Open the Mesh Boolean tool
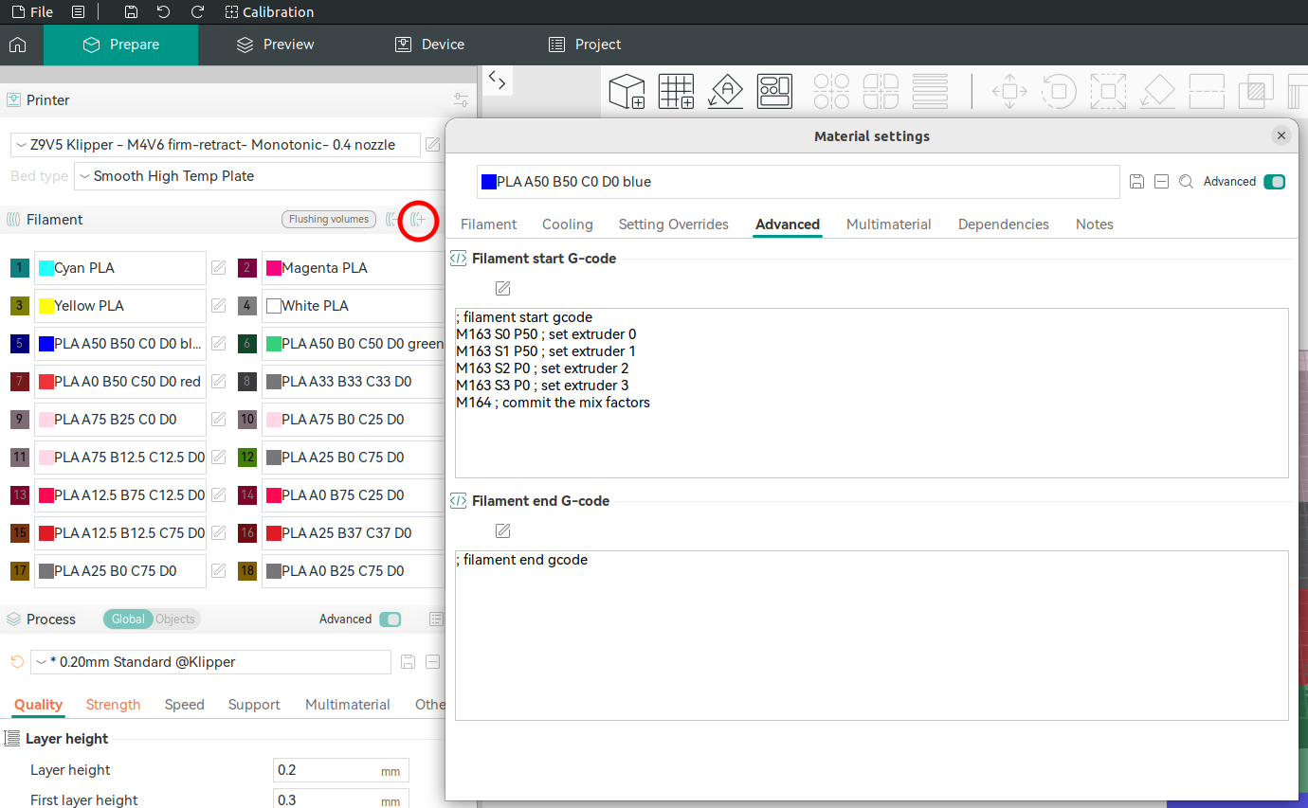This screenshot has height=808, width=1308. 1256,92
